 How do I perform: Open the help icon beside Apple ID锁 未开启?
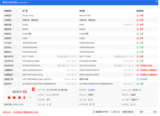coord(140,90)
